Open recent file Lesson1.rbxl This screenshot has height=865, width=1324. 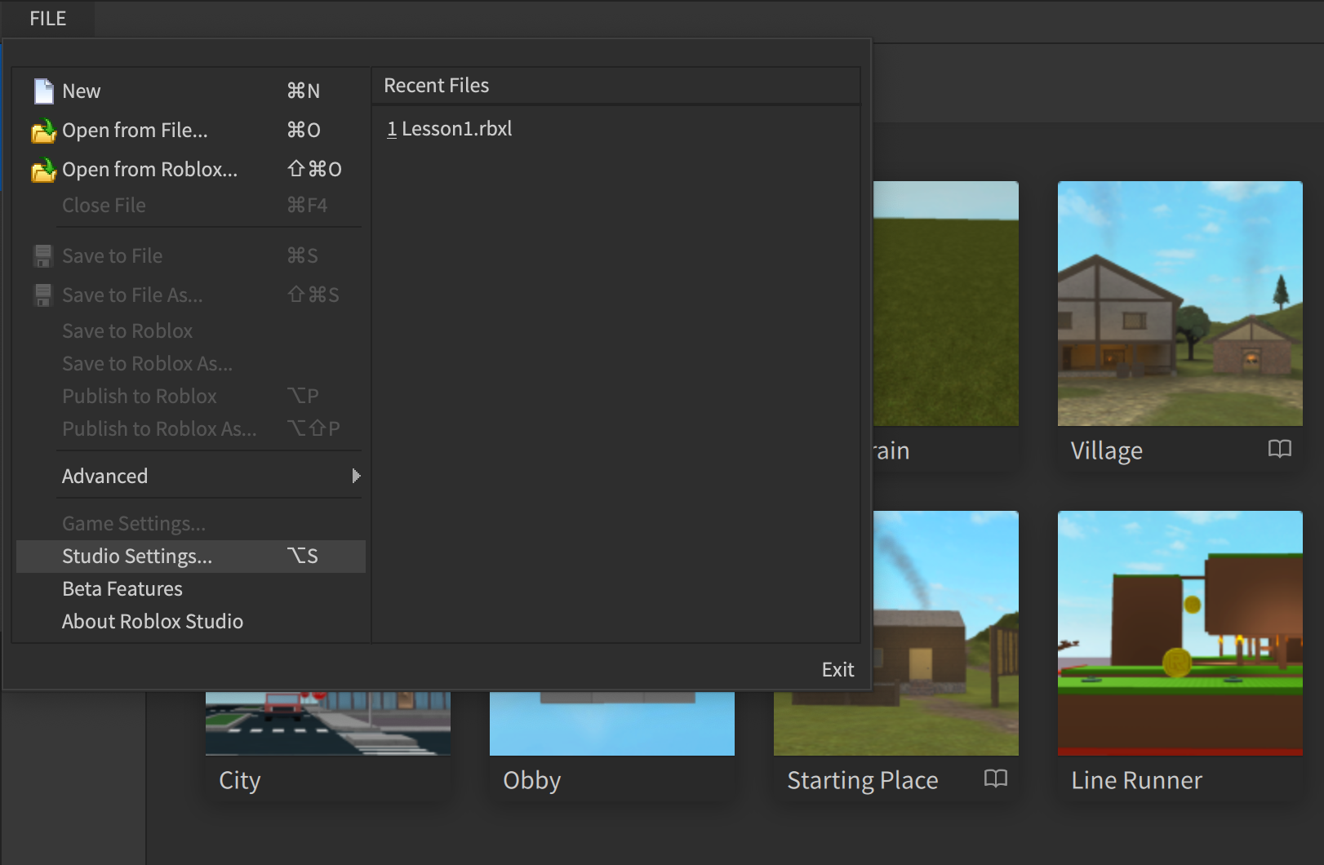[x=450, y=129]
